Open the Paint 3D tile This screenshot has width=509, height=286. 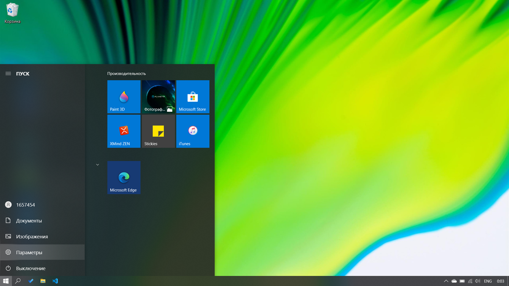coord(124,97)
